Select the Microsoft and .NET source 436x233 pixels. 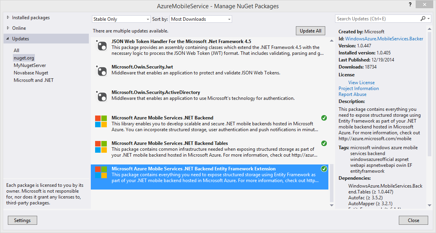coord(34,80)
